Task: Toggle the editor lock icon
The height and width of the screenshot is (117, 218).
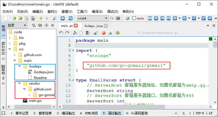Action: tap(96, 33)
